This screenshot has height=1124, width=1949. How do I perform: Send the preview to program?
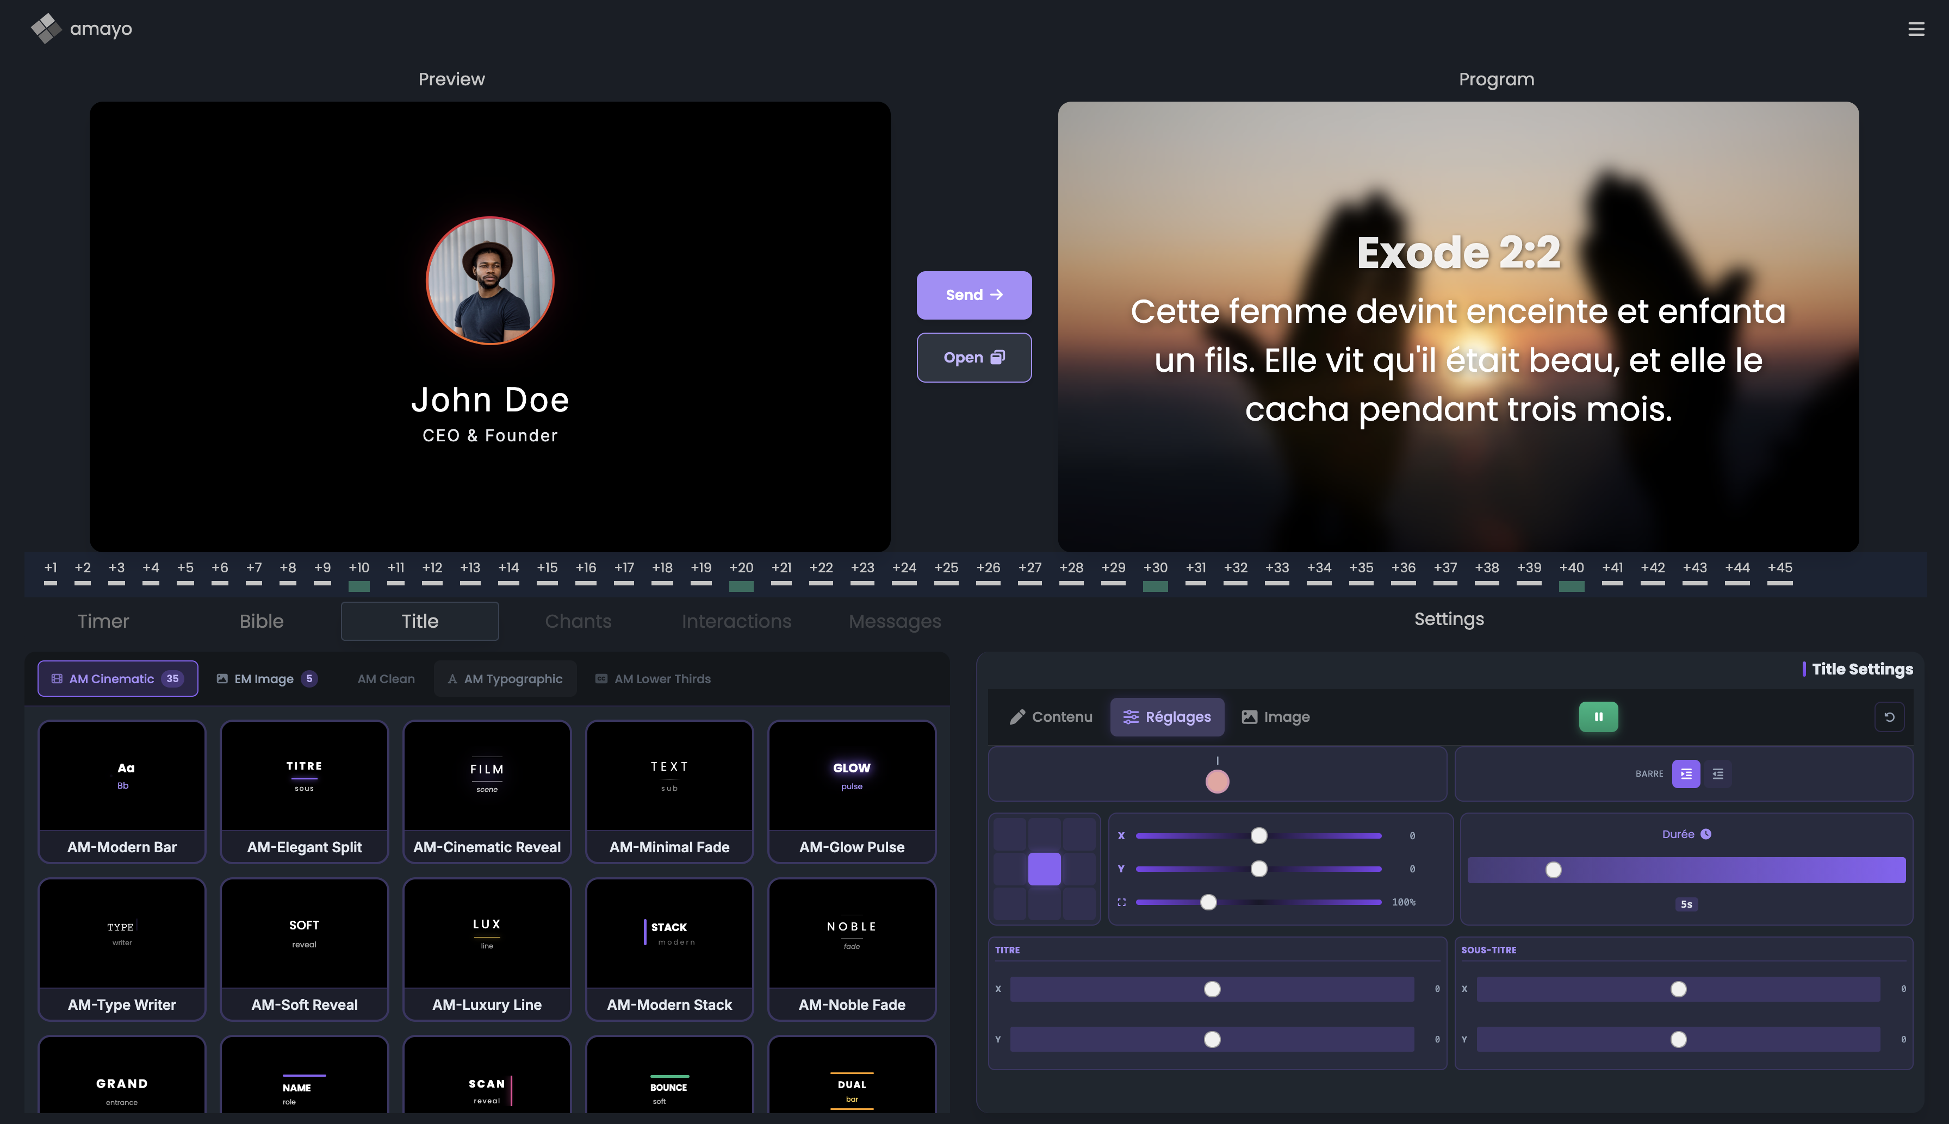pos(974,295)
